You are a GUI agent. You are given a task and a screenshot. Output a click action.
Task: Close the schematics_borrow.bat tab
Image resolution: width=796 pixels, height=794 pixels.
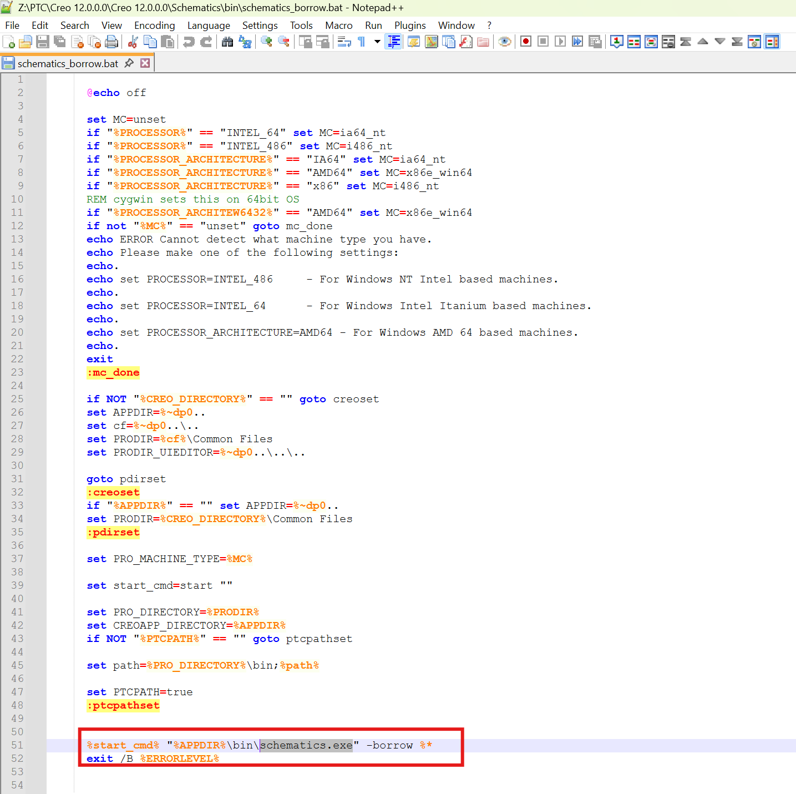(145, 63)
